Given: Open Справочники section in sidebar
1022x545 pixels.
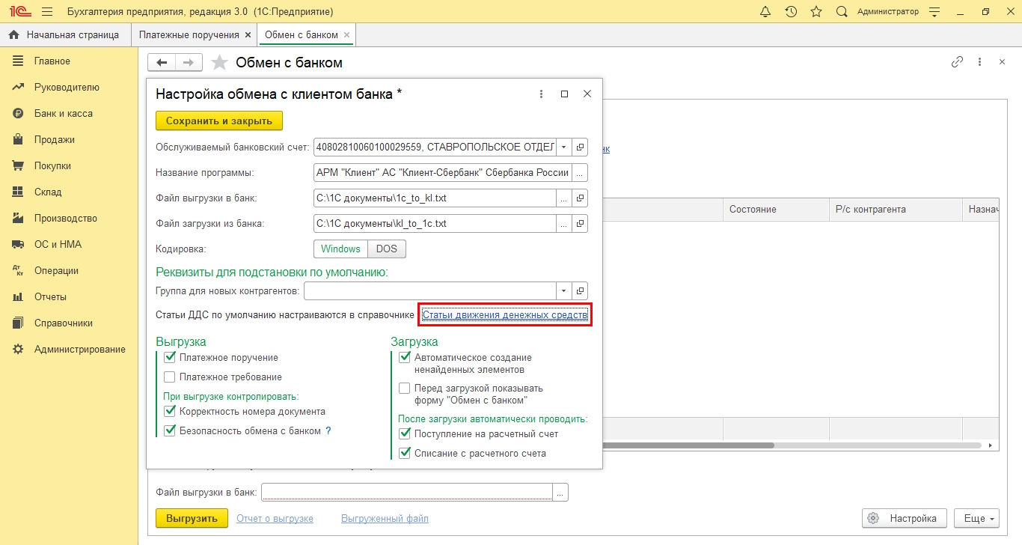Looking at the screenshot, I should point(69,323).
